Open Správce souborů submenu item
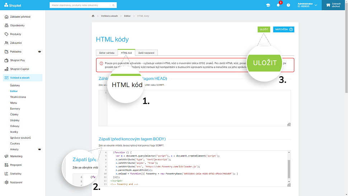 point(20,138)
